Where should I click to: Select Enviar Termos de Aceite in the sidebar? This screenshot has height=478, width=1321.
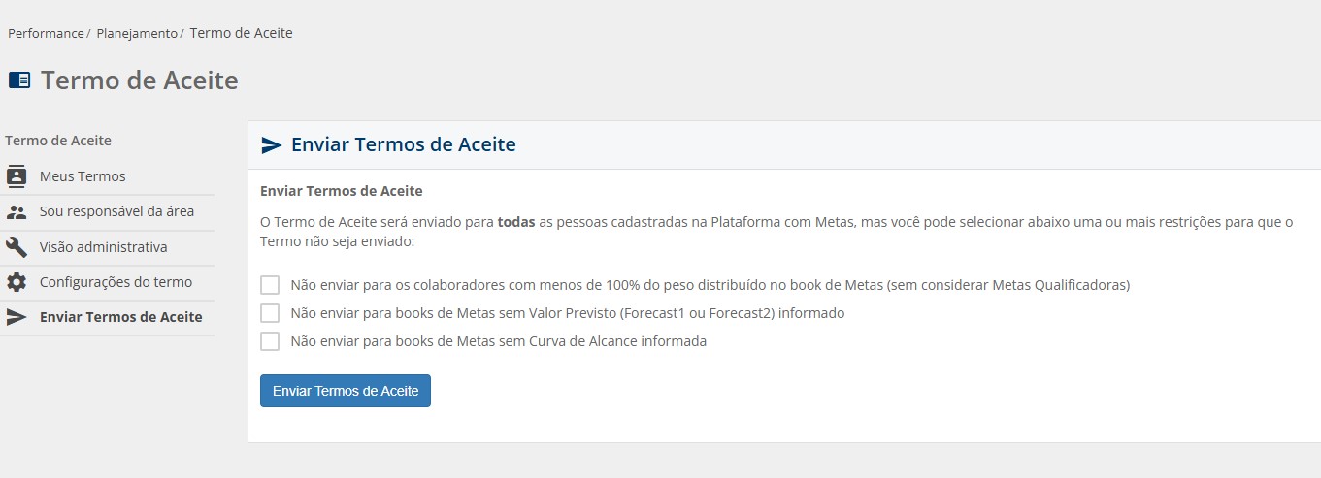tap(120, 317)
